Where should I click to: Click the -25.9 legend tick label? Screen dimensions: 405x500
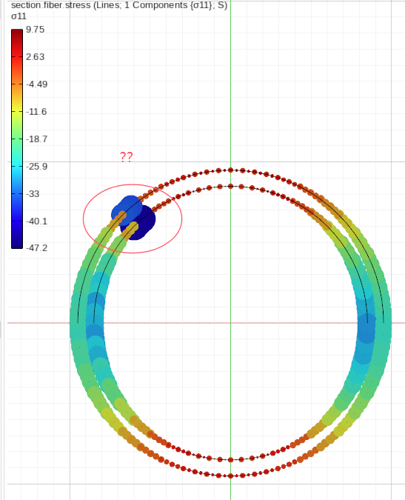coord(36,167)
